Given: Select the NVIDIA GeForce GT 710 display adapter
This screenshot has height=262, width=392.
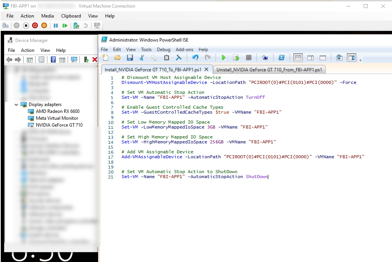Looking at the screenshot, I should 60,124.
